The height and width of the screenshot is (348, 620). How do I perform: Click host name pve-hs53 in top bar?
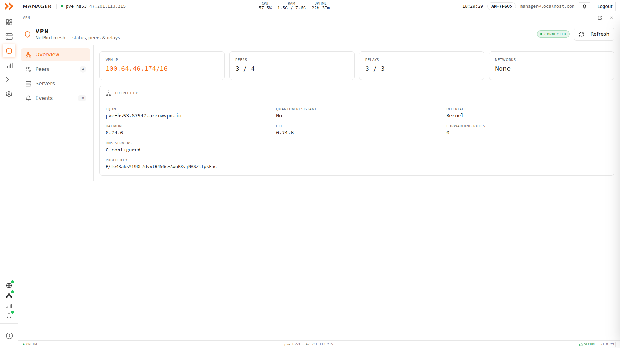[76, 6]
